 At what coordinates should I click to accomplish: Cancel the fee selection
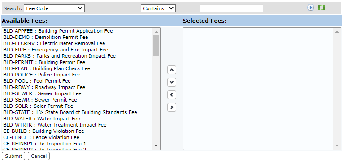pos(39,156)
